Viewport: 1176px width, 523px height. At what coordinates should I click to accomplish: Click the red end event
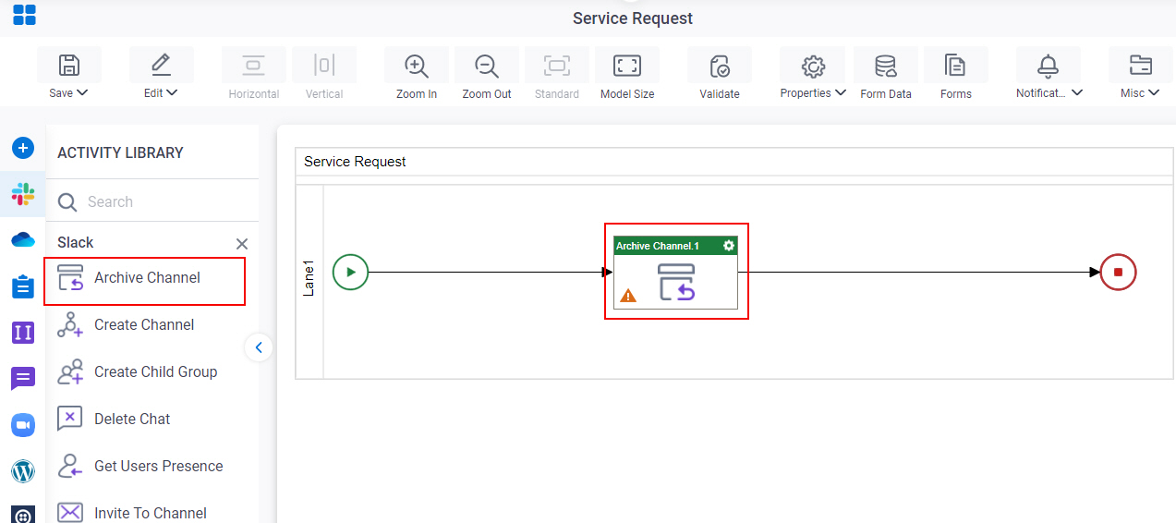tap(1118, 272)
